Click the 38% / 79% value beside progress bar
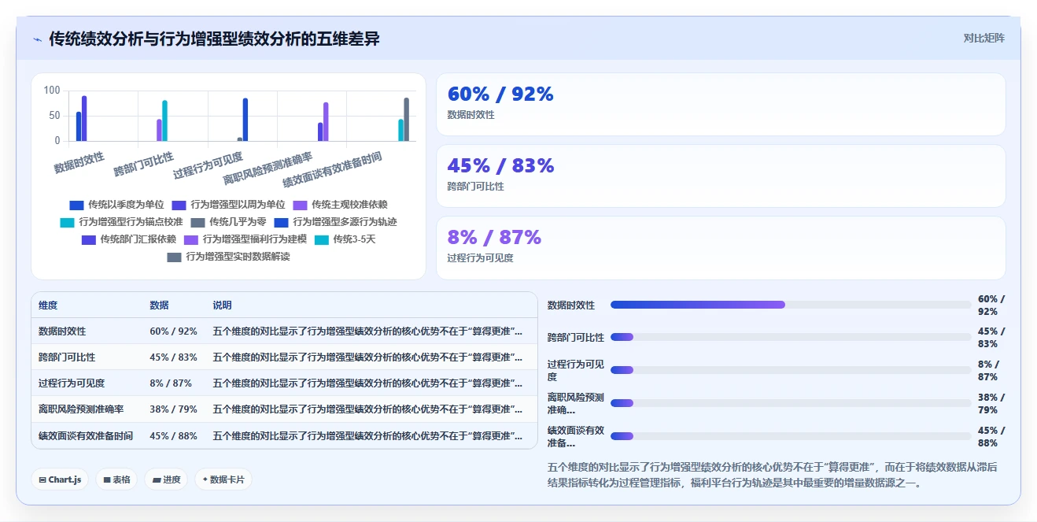 (x=990, y=403)
